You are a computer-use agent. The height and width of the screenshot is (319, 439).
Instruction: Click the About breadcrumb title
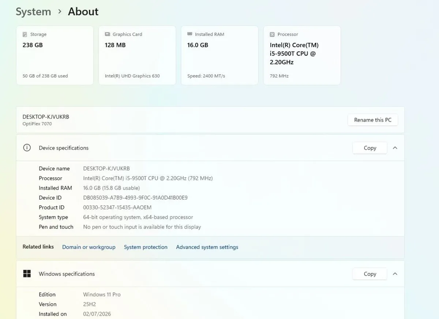(x=83, y=12)
